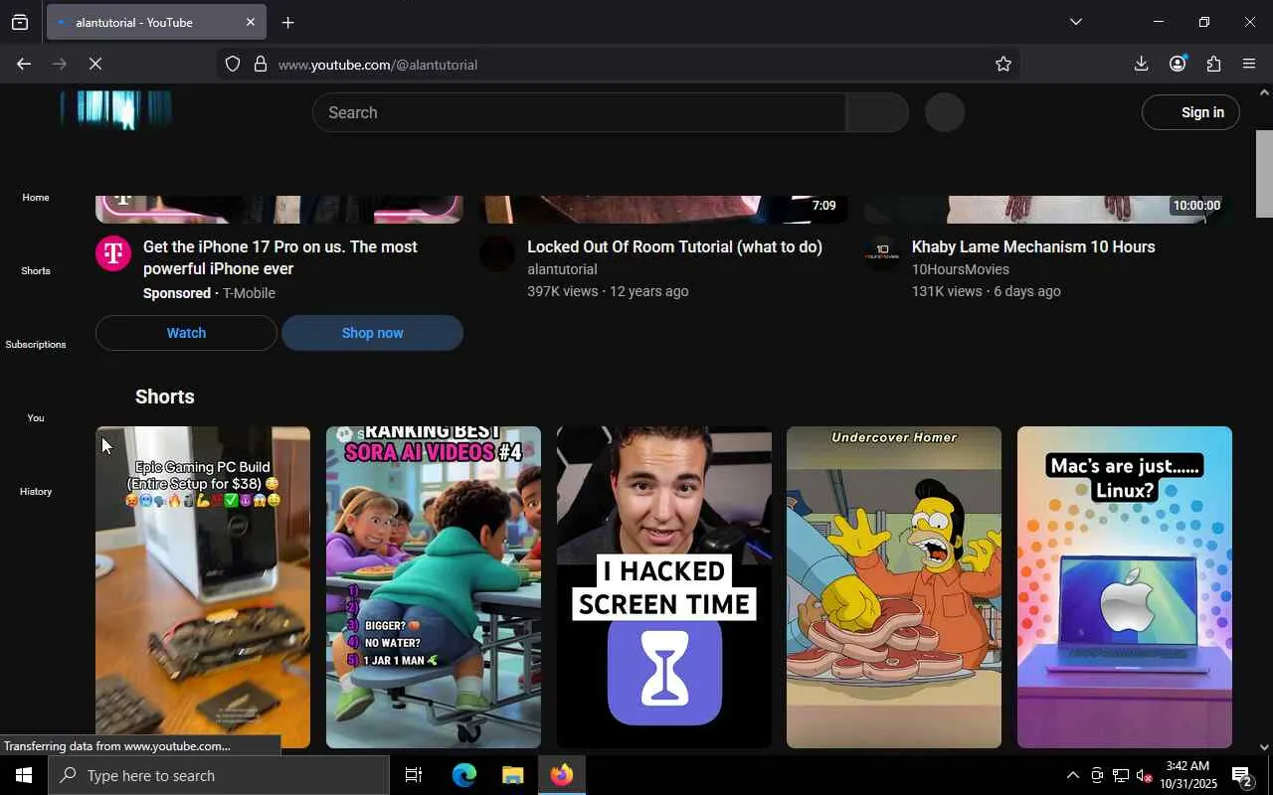The height and width of the screenshot is (795, 1273).
Task: Expand the list all tabs chevron
Action: (1075, 22)
